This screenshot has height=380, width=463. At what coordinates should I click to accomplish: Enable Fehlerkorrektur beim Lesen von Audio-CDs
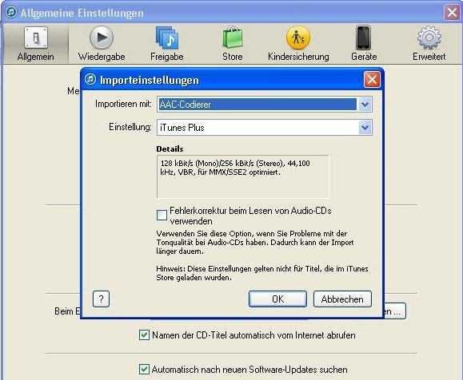162,216
